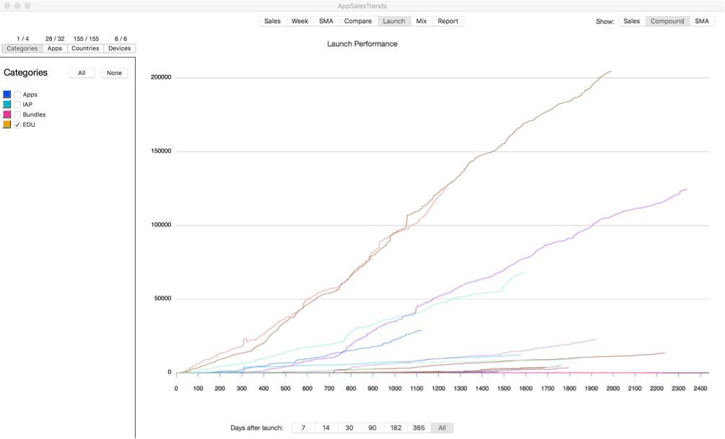Open the Report tab

(448, 21)
